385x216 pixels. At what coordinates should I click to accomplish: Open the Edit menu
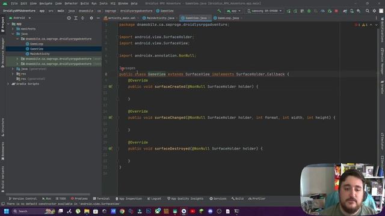[23, 4]
